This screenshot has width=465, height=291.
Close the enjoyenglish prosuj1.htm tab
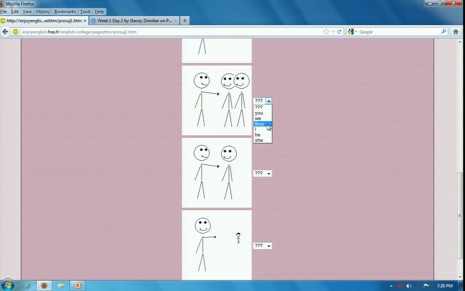coord(85,21)
